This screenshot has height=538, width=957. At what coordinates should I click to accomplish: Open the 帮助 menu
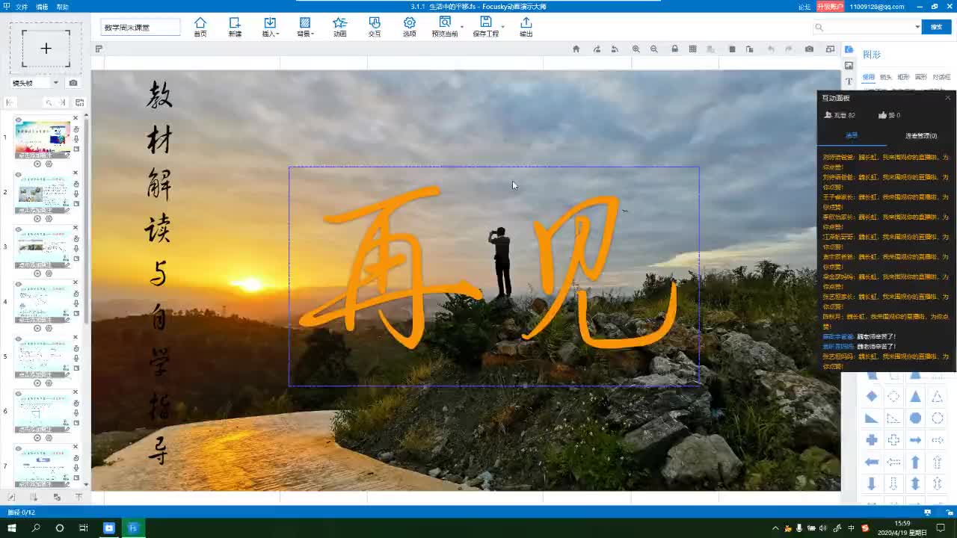62,7
